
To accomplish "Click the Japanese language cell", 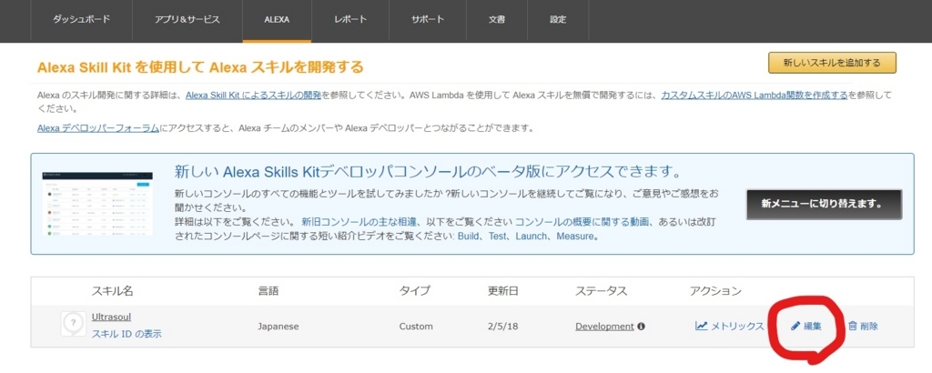I will coord(279,326).
